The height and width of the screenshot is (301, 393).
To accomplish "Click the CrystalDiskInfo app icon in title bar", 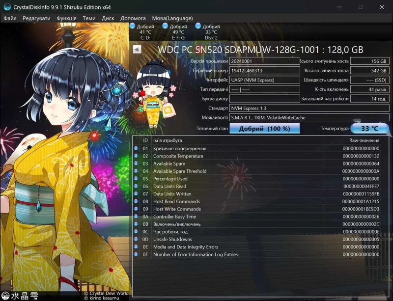I will click(7, 7).
